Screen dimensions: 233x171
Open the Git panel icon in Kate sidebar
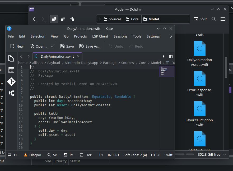[x=11, y=82]
